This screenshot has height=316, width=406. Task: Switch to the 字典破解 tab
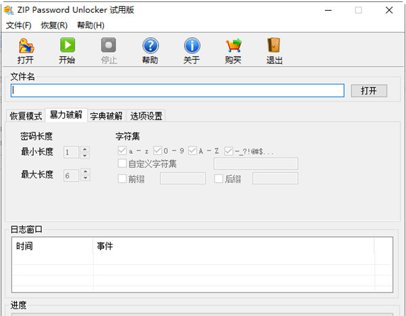(107, 116)
